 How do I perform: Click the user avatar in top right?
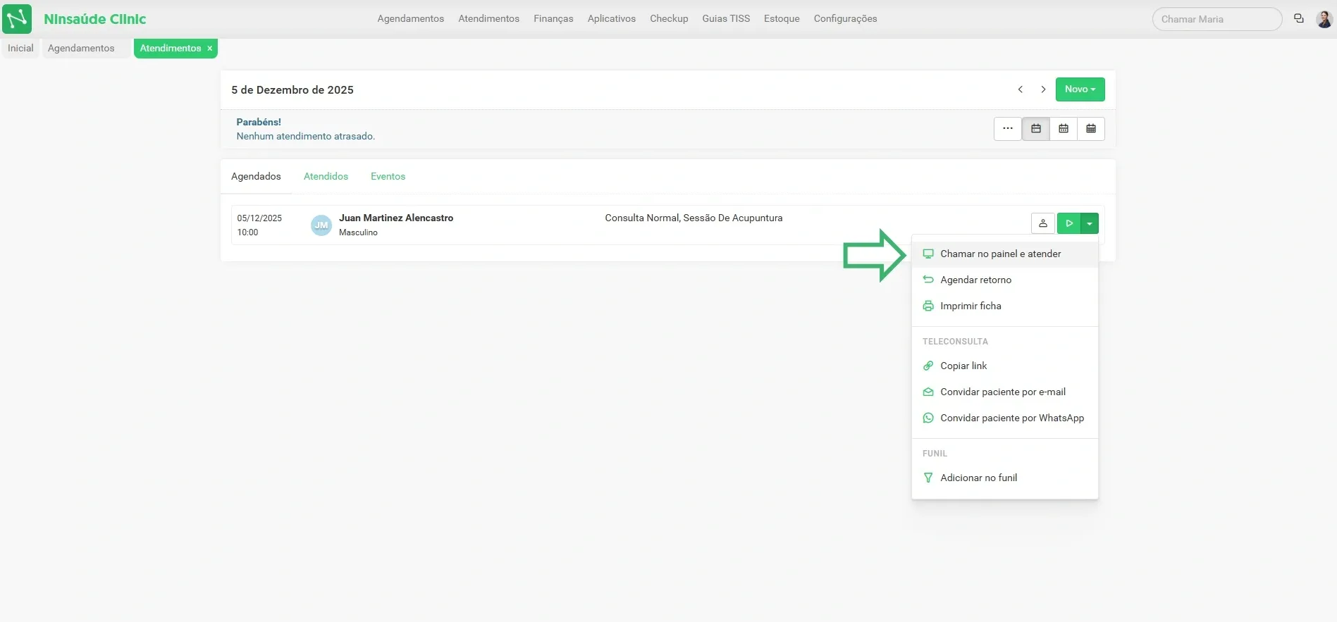[1324, 19]
